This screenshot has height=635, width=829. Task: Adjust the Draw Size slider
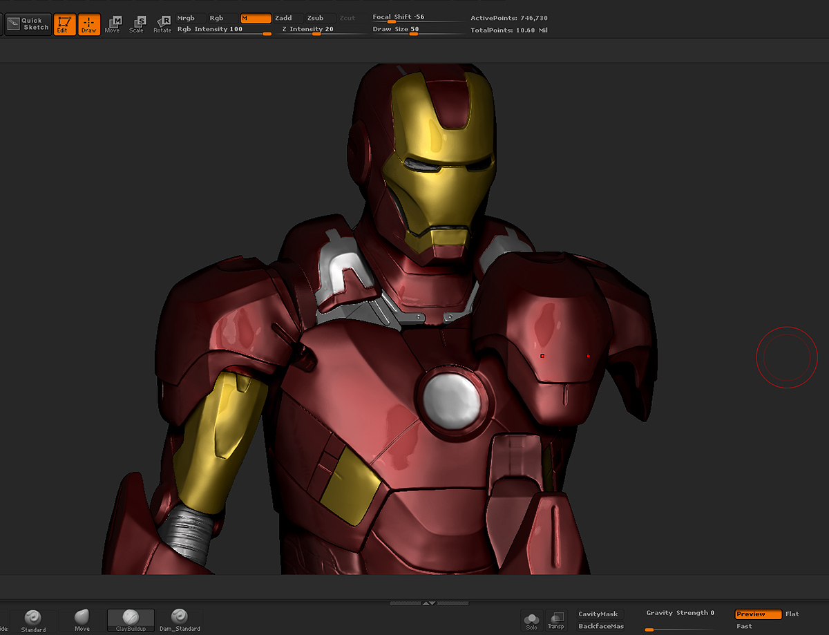point(417,30)
